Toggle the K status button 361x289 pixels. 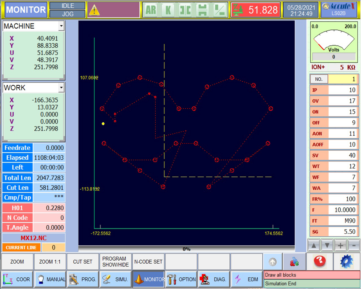point(168,10)
